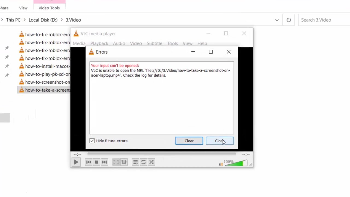Viewport: 350px width, 197px height.
Task: Open the Video menu in VLC
Action: [136, 44]
